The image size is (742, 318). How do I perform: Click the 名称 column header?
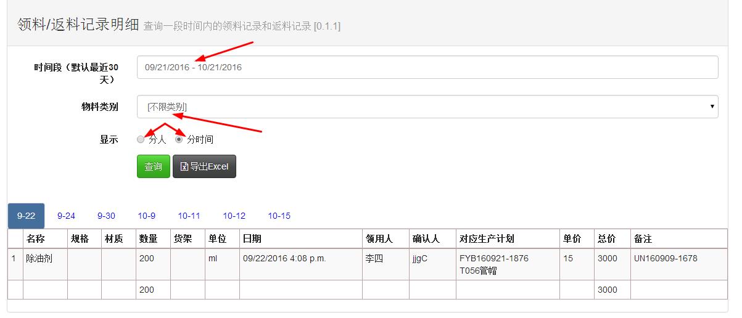click(x=36, y=238)
